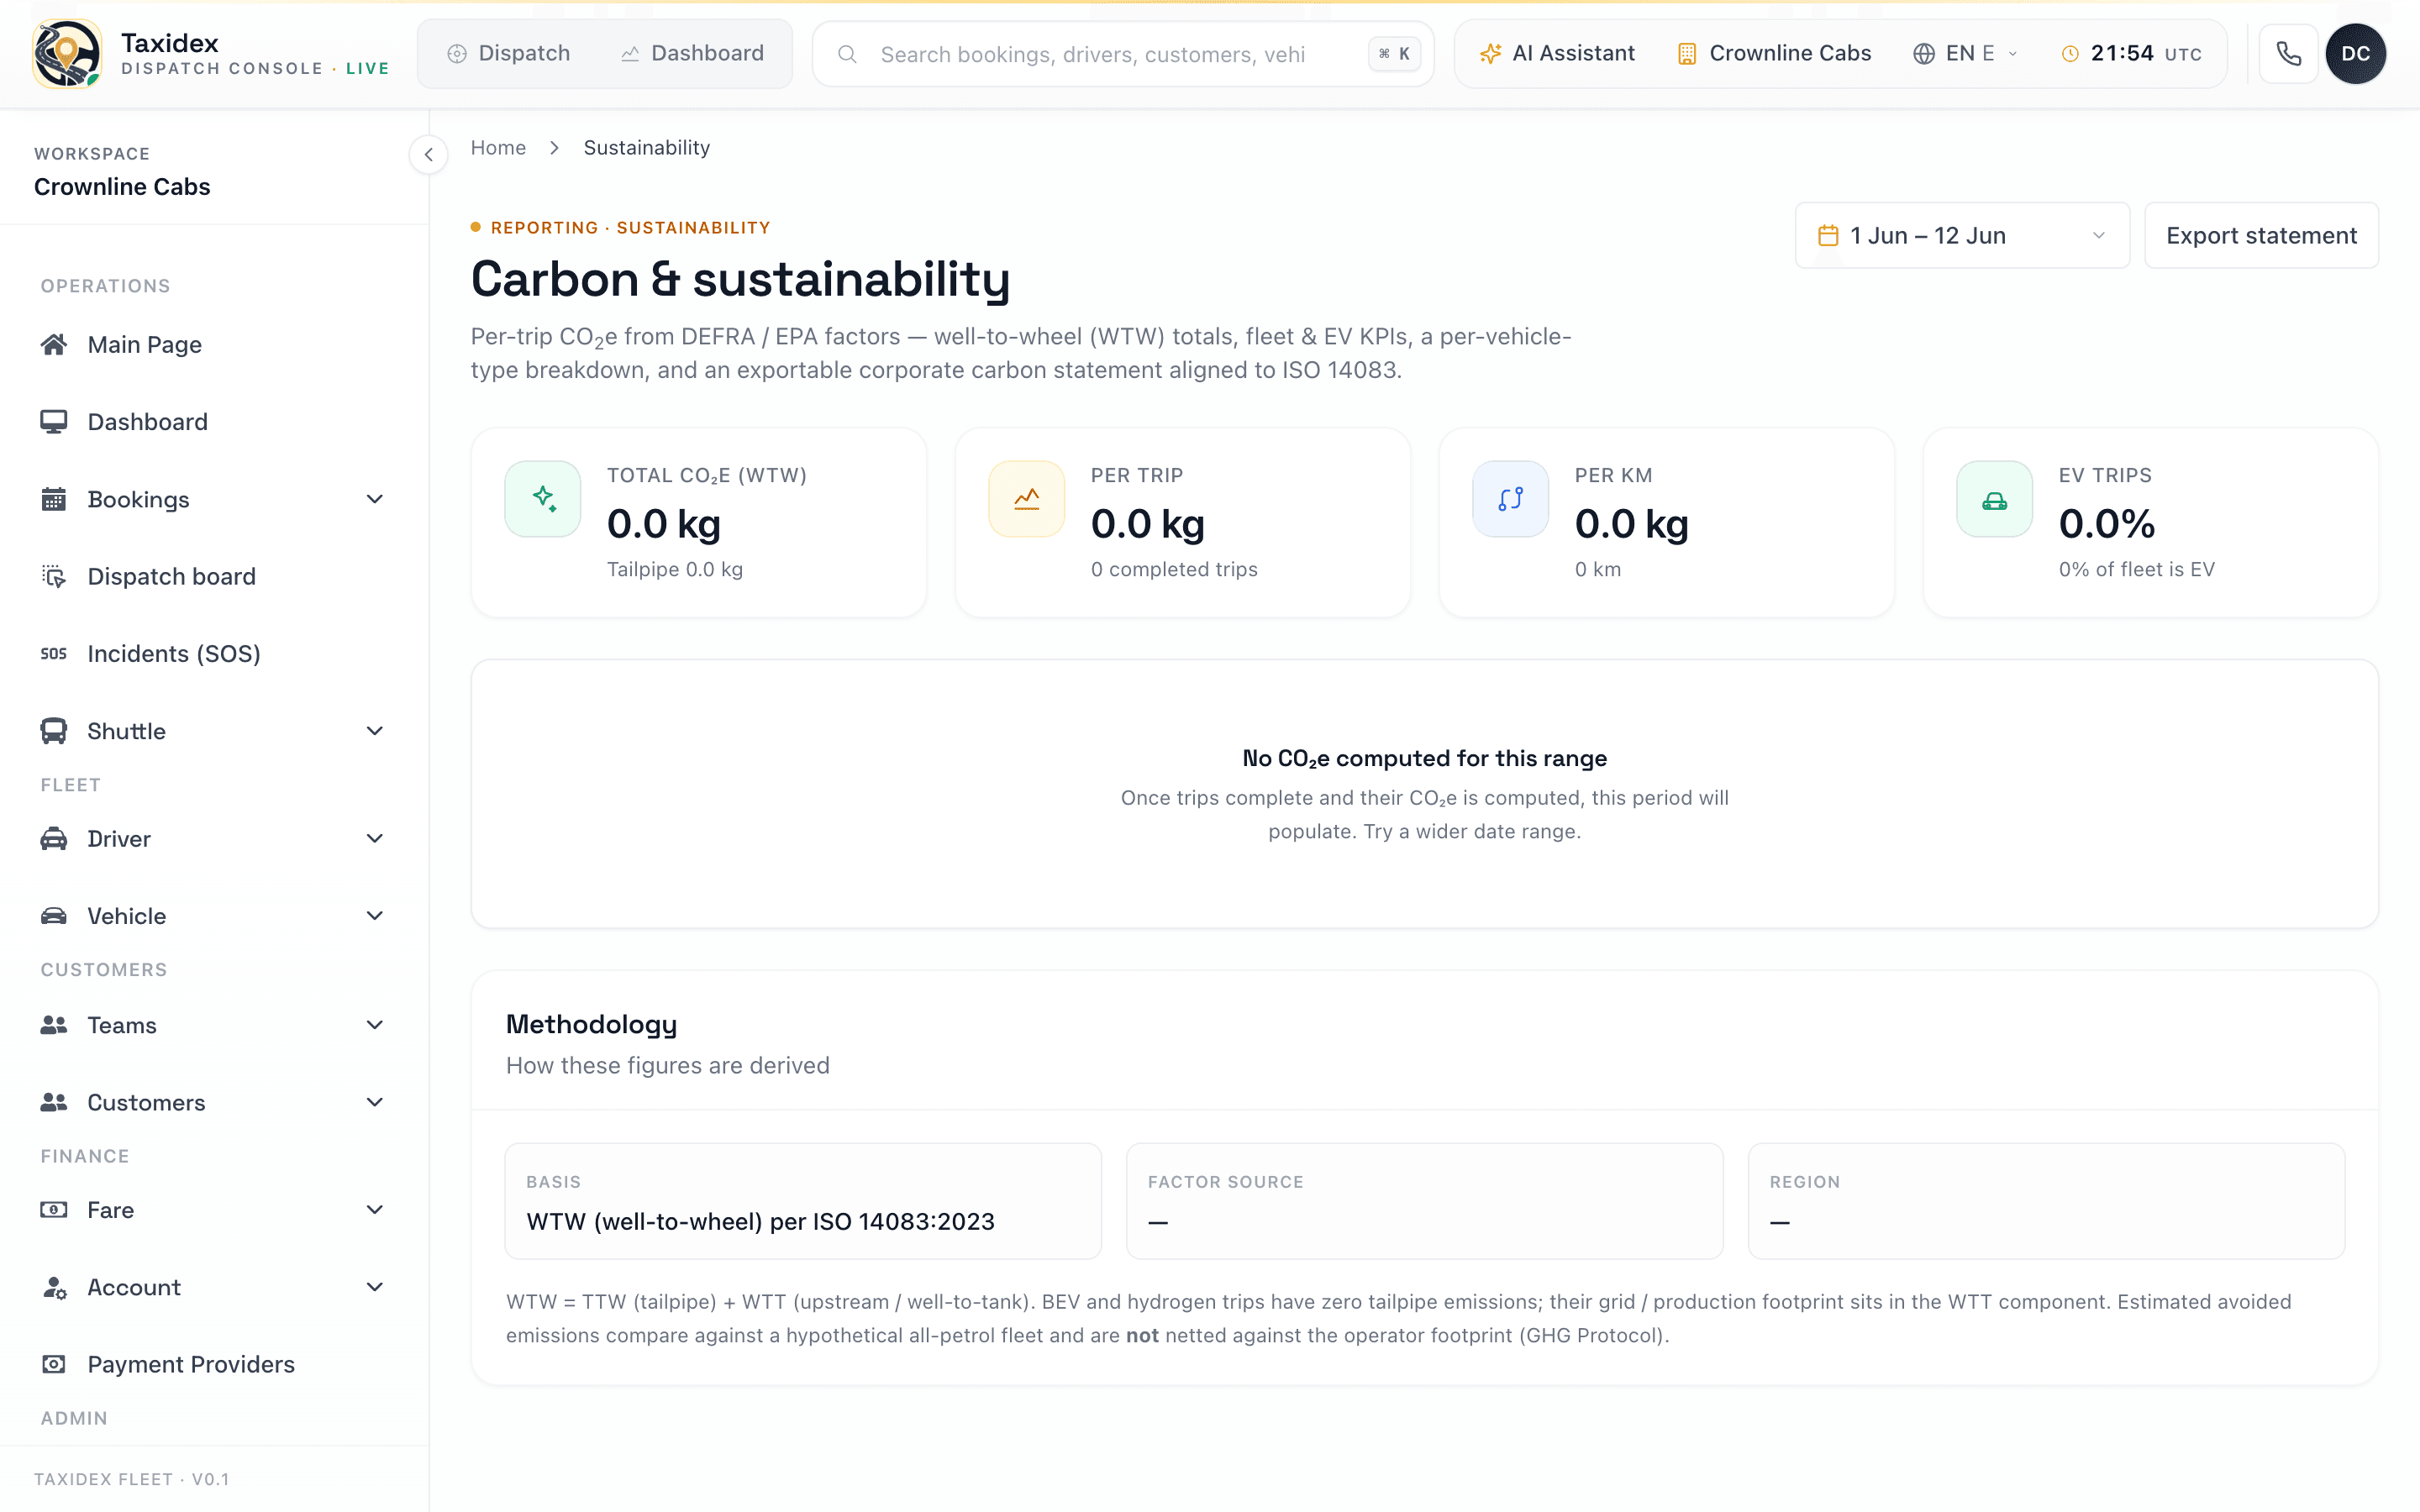Click the 'WTW (well-to-wheel) per ISO 14083:2023' basis value
The height and width of the screenshot is (1512, 2420).
tap(760, 1222)
